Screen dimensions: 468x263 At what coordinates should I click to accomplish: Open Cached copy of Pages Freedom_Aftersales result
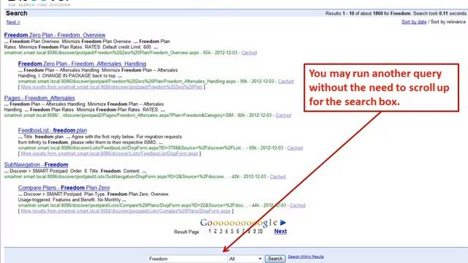pyautogui.click(x=283, y=115)
